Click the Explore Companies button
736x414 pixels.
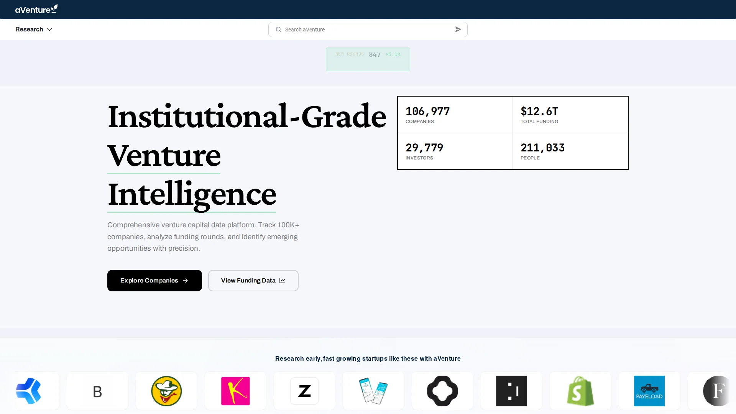(x=154, y=281)
